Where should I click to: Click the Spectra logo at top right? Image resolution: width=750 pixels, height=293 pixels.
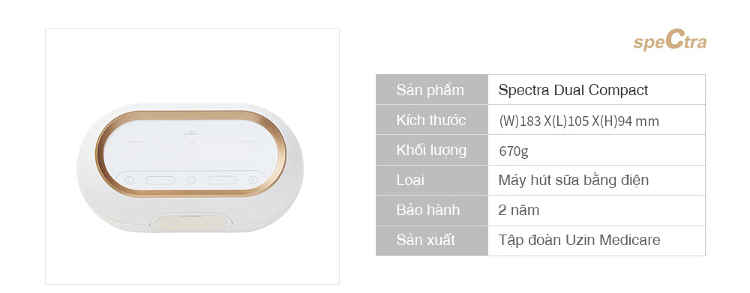(670, 41)
